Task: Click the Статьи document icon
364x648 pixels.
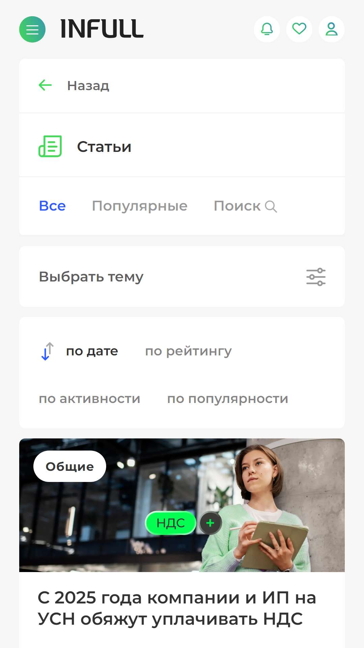Action: (50, 146)
